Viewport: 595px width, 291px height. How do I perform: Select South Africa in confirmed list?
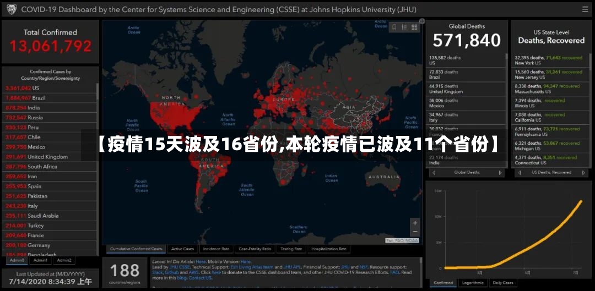[x=50, y=167]
